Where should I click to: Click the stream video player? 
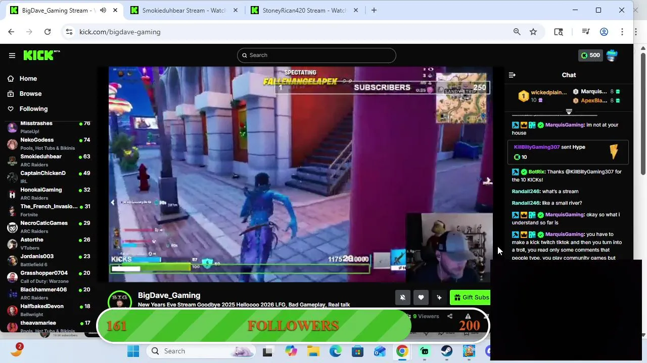301,174
